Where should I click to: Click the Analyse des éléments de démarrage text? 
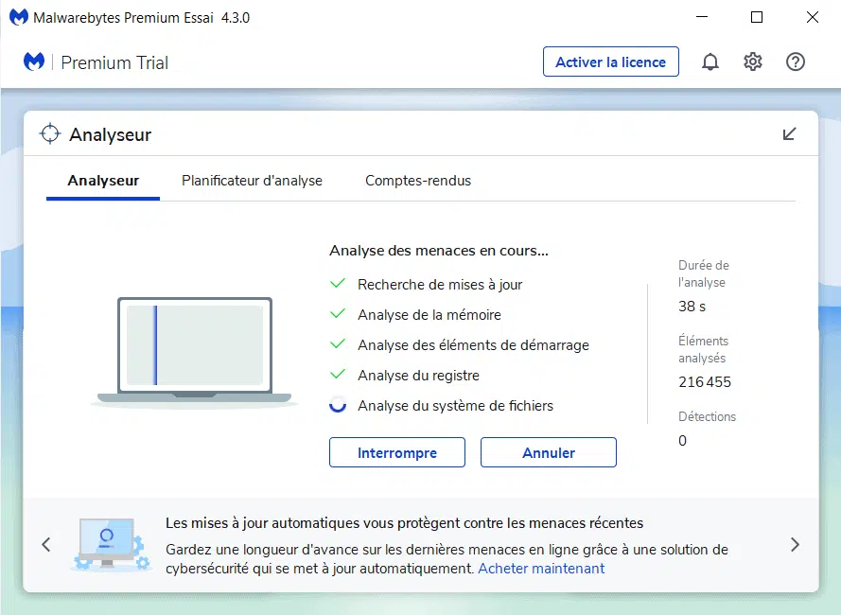(473, 345)
